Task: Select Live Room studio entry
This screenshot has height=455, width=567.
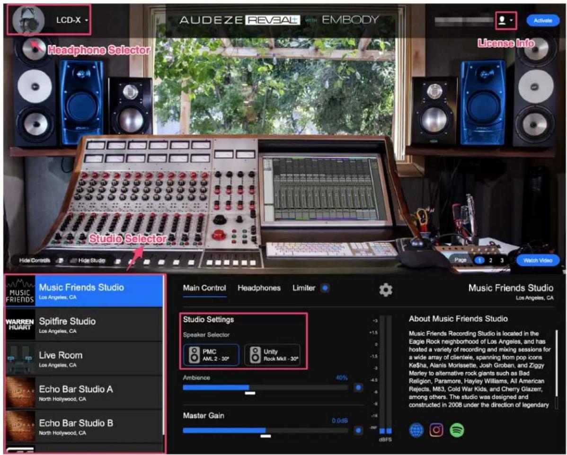Action: (x=84, y=359)
